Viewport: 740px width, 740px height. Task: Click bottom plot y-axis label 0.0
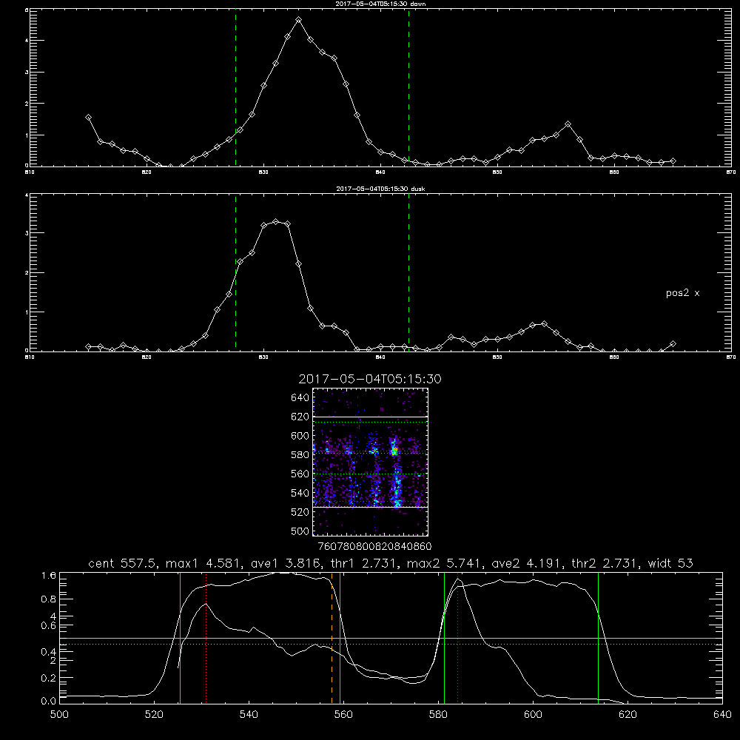[49, 702]
